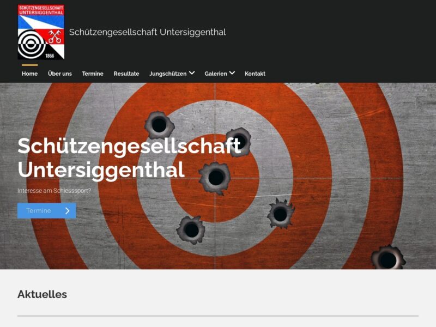The image size is (436, 327).
Task: Expand the Jungschützen submenu chevron
Action: click(x=192, y=73)
